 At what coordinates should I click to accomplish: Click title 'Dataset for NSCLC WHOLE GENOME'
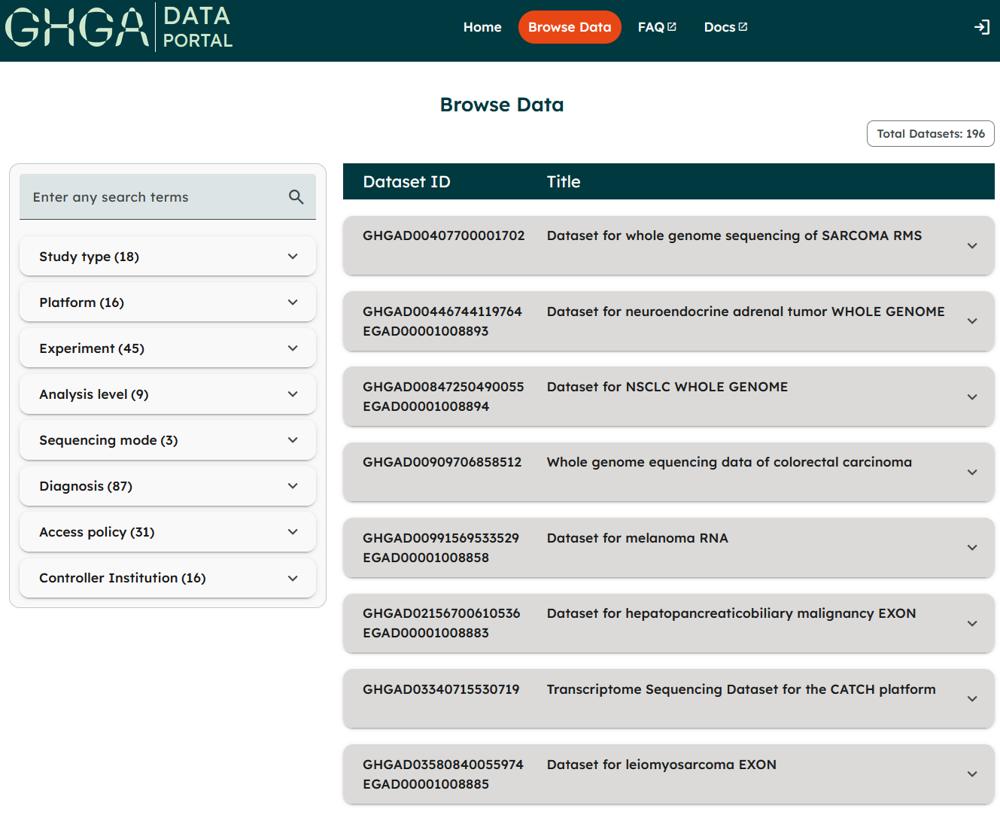pos(667,387)
